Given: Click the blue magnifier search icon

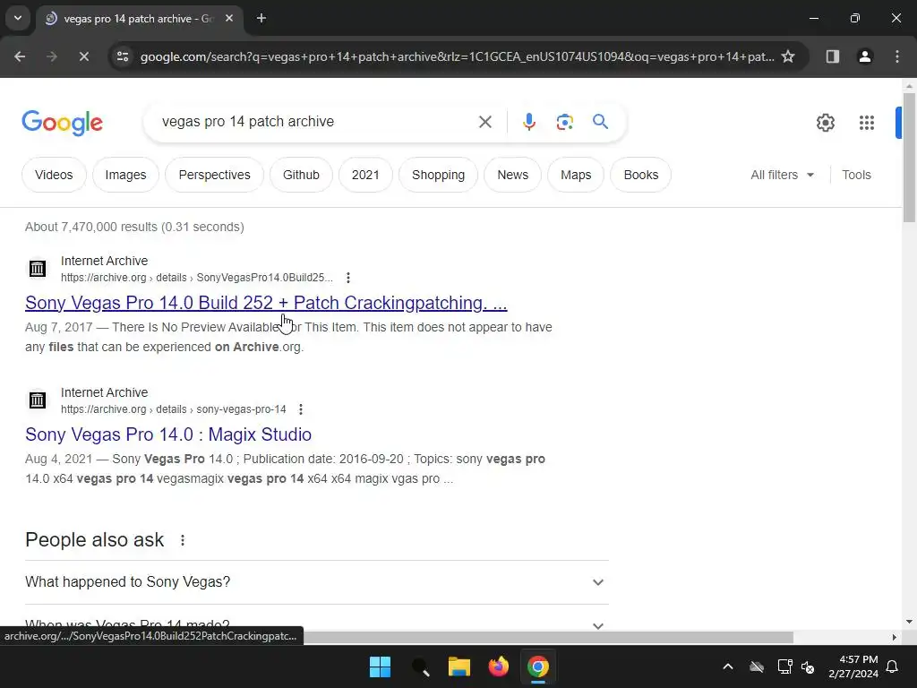Looking at the screenshot, I should pyautogui.click(x=600, y=122).
